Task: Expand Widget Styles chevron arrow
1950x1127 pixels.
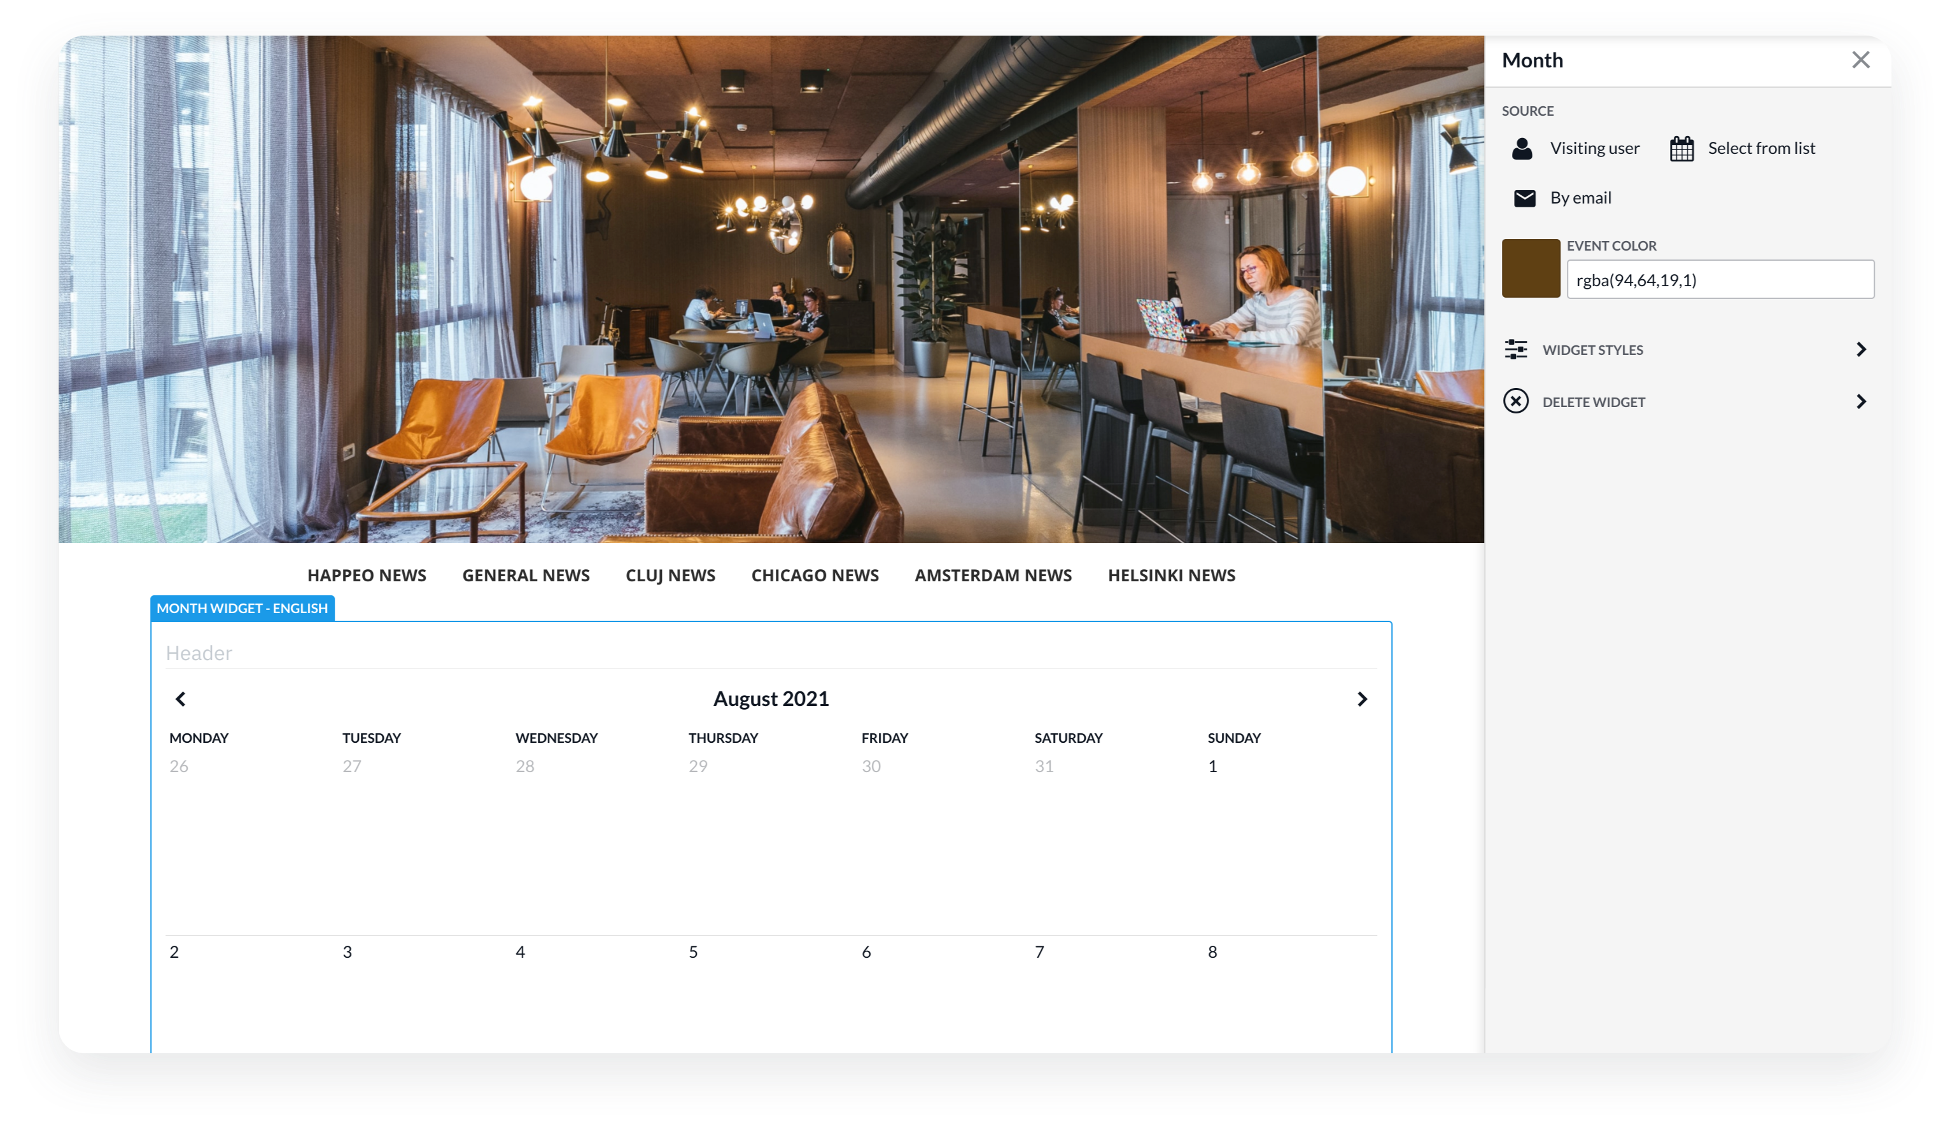Action: (x=1861, y=350)
